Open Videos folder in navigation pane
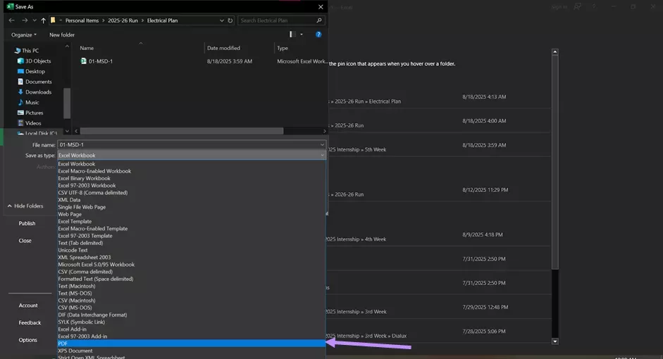The image size is (663, 359). pyautogui.click(x=29, y=123)
